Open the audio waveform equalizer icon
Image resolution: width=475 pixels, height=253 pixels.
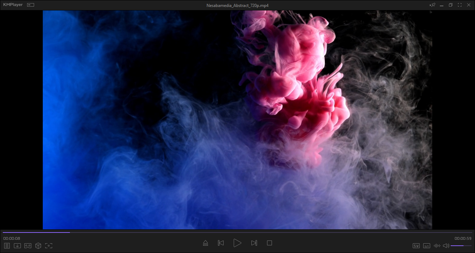coord(437,246)
